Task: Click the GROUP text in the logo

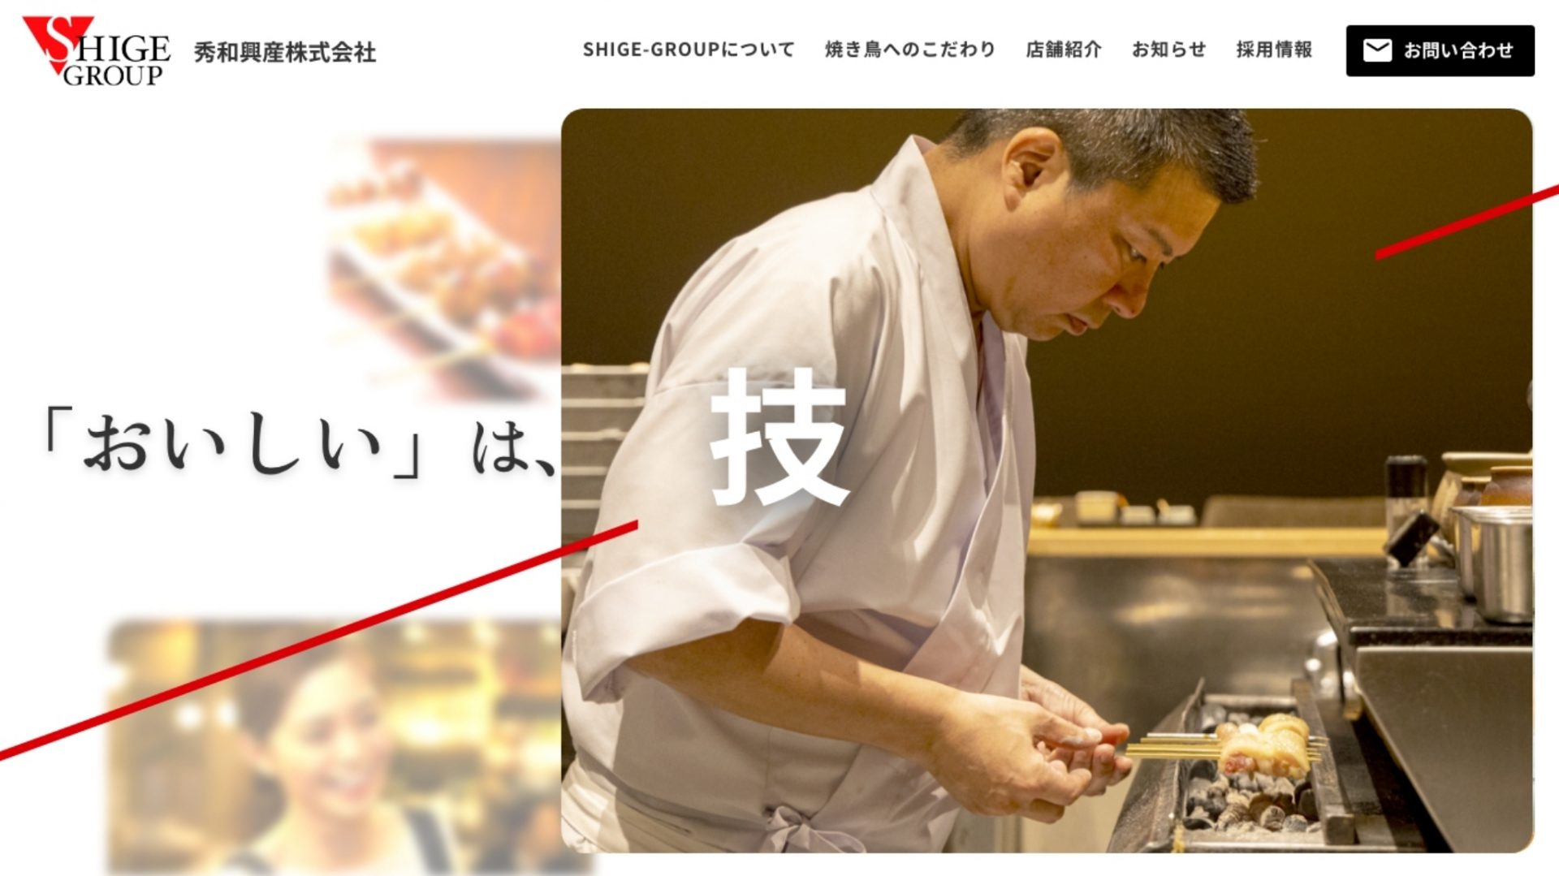Action: pos(113,76)
